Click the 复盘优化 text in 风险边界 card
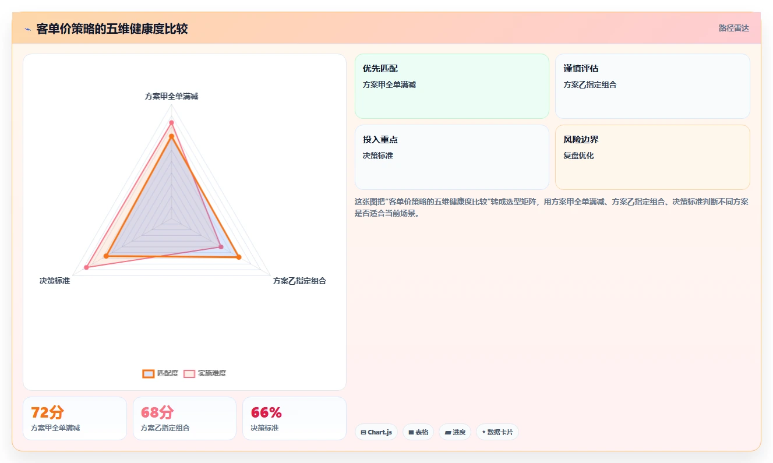Viewport: 773px width, 463px height. [x=578, y=155]
